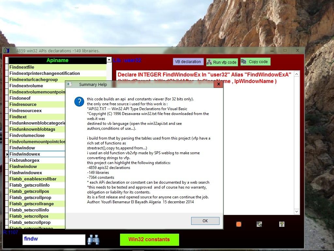334x251 pixels.
Task: Click the blue question mark in Summary Help dialog
Action: coord(79,102)
